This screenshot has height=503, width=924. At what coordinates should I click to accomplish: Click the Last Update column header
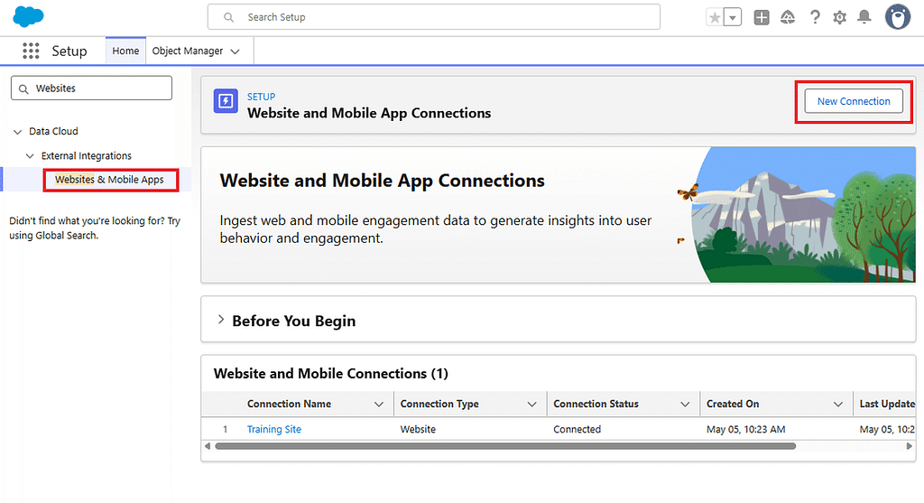click(x=887, y=404)
